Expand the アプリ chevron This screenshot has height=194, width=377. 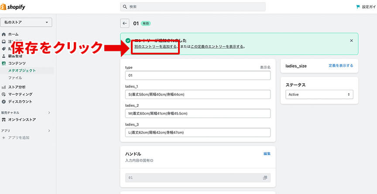pyautogui.click(x=49, y=131)
